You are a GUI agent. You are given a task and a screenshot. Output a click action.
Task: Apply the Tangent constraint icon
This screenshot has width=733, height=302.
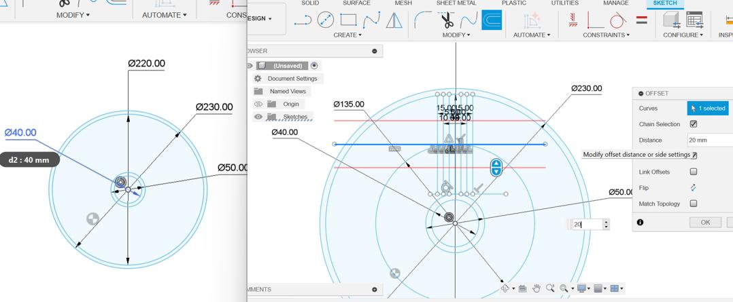coord(619,20)
